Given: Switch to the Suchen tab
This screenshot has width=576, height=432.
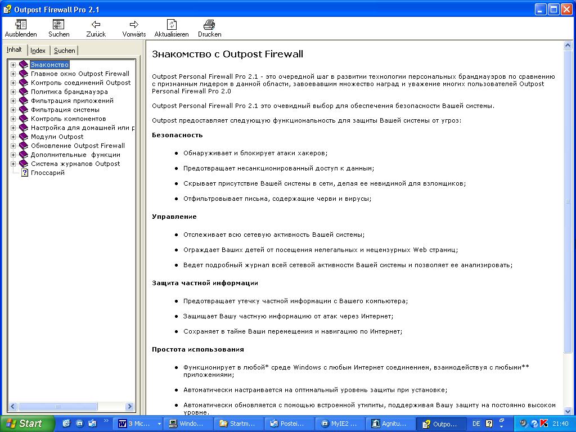Looking at the screenshot, I should (x=64, y=51).
